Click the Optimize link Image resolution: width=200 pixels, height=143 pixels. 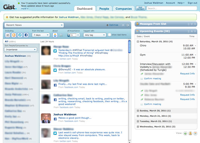pos(113,25)
